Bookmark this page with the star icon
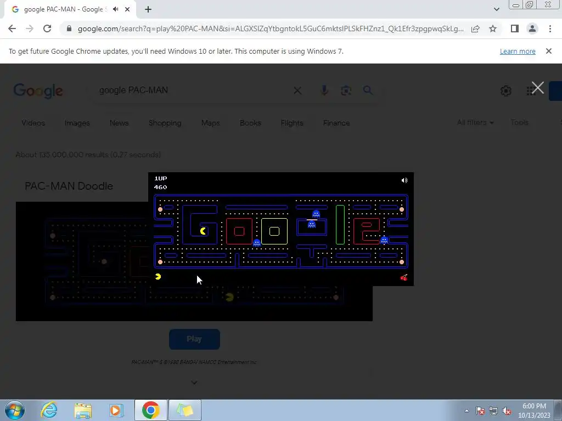 (493, 29)
